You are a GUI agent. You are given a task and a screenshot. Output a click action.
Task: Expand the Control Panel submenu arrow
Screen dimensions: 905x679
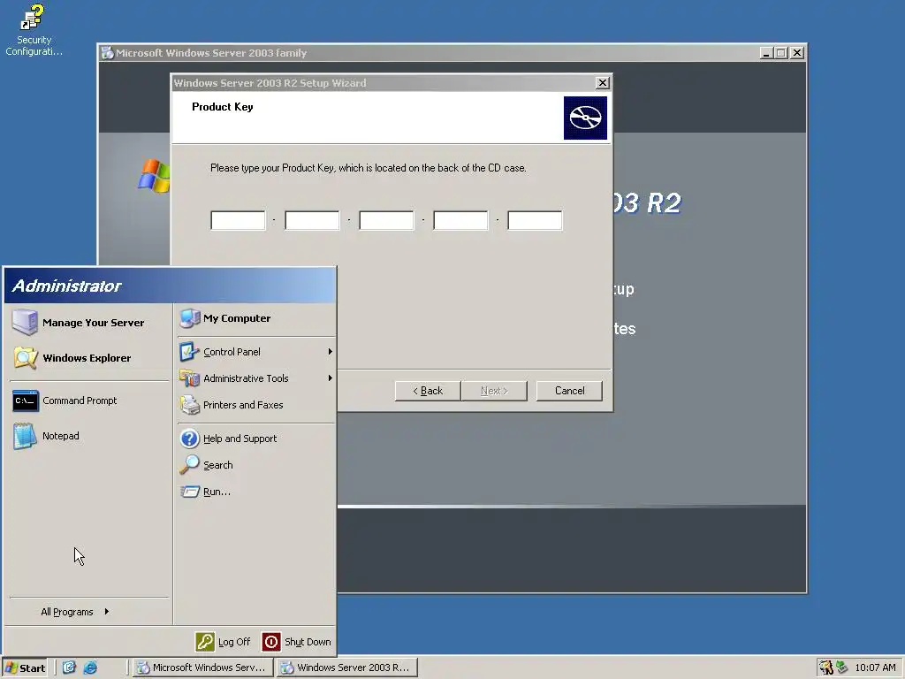(331, 352)
